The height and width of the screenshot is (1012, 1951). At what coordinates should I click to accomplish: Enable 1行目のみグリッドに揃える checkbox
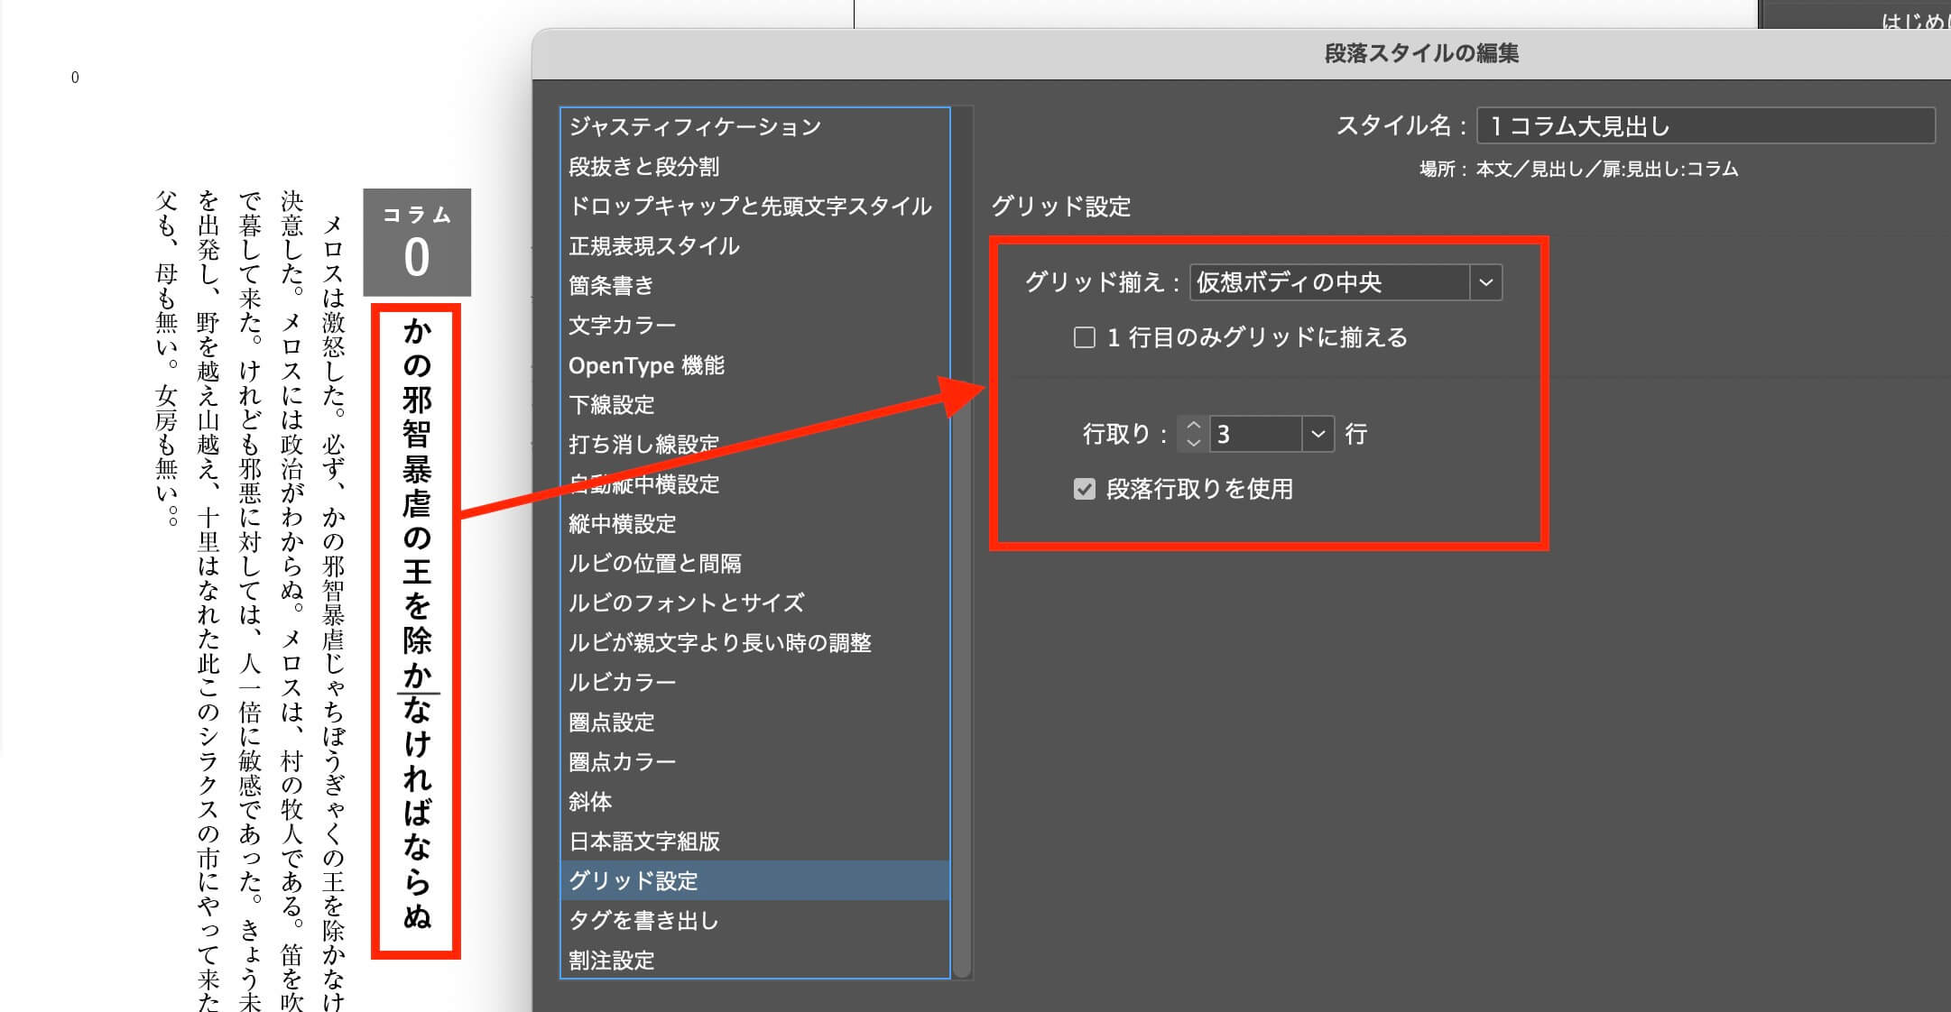tap(1085, 338)
